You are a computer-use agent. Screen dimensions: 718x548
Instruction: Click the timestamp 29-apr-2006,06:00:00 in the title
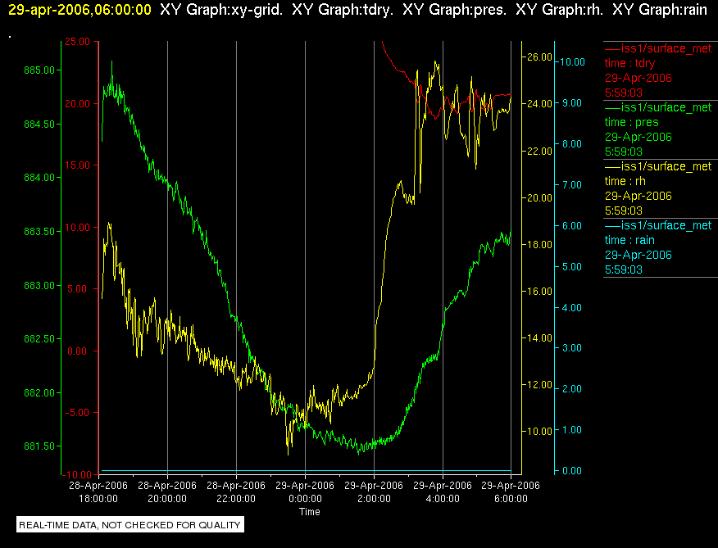[x=80, y=10]
